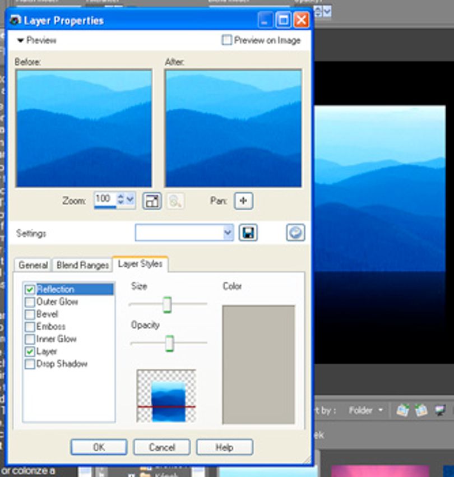Open the Settings presets dropdown

point(228,233)
